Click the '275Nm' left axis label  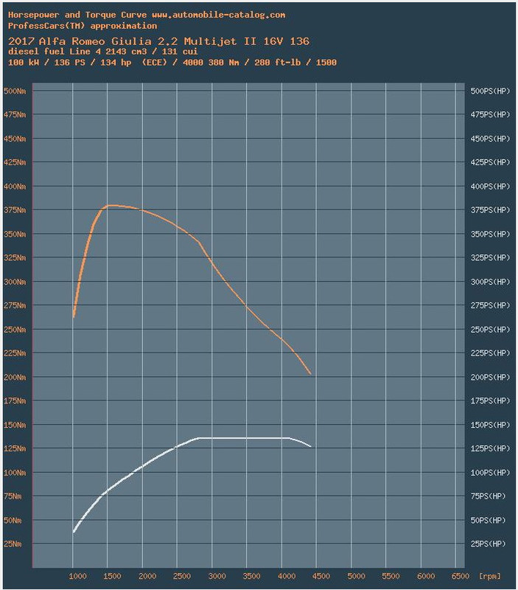(15, 306)
